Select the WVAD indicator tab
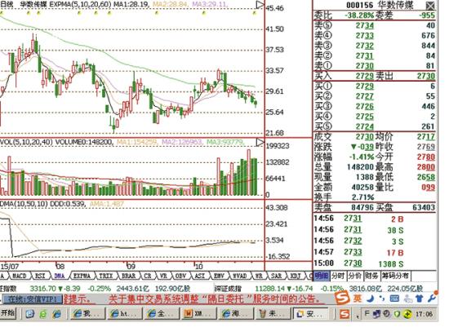The width and height of the screenshot is (449, 336). (x=239, y=276)
